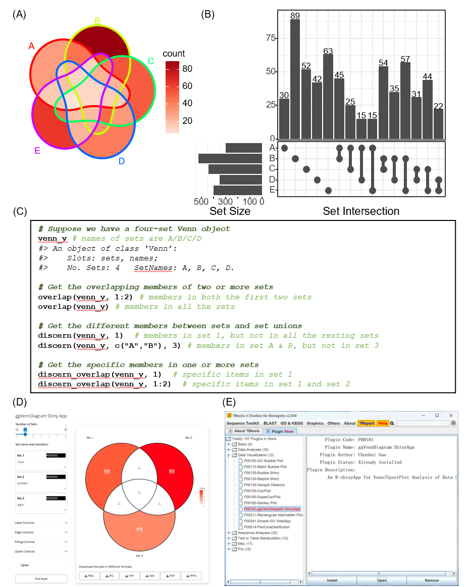The image size is (468, 587).
Task: Click the TBtools search magnifier icon
Action: (x=392, y=423)
